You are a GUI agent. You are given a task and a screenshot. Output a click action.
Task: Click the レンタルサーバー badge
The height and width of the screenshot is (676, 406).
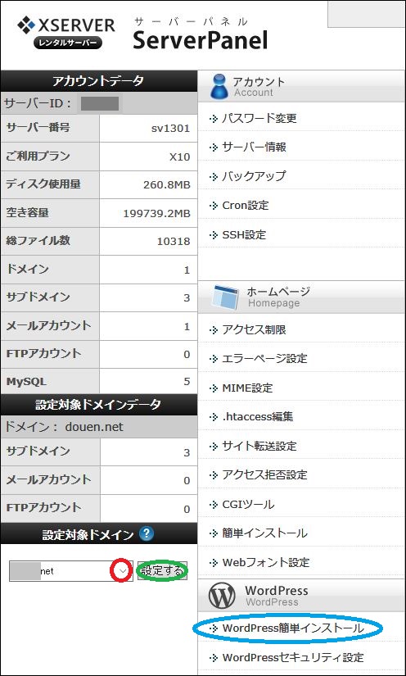pyautogui.click(x=68, y=43)
